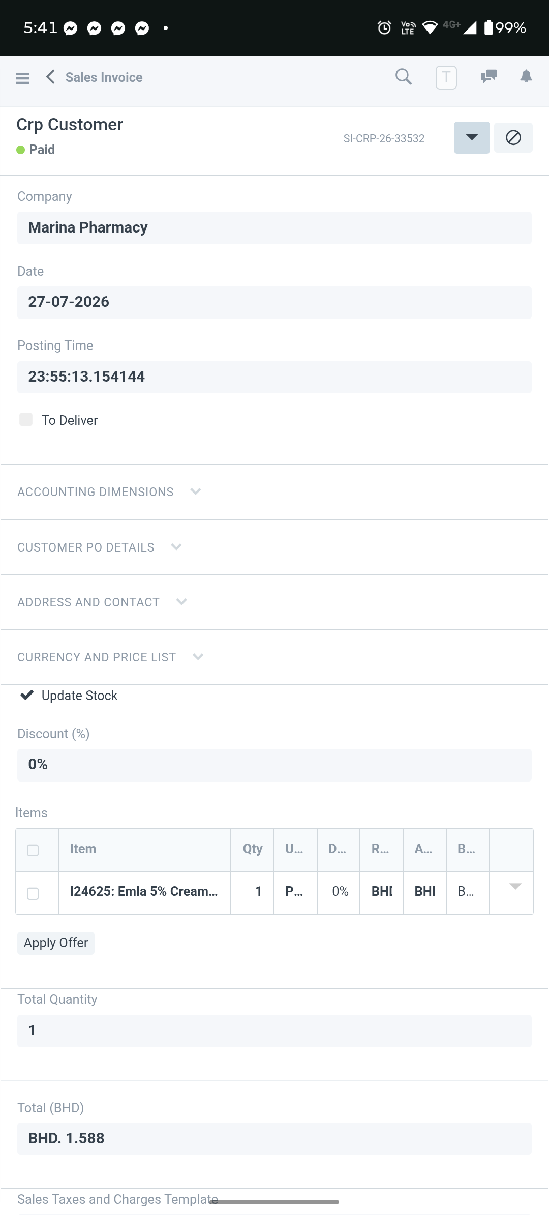Open the chat messages icon
Image resolution: width=549 pixels, height=1215 pixels.
489,77
